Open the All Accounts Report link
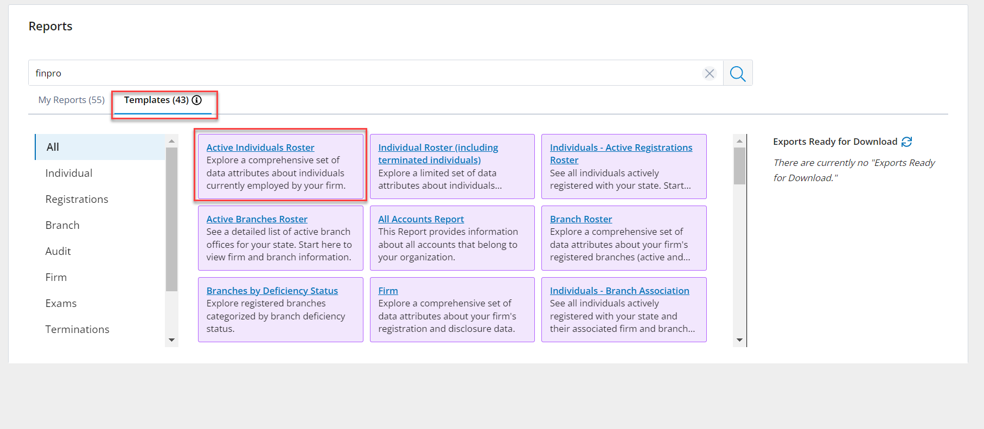This screenshot has height=429, width=984. pyautogui.click(x=420, y=219)
